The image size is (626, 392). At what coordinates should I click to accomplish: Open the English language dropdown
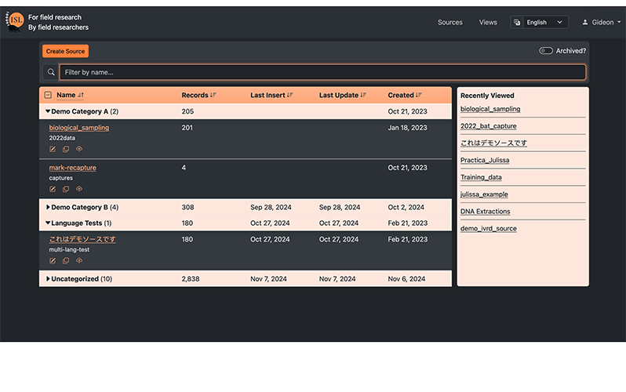[540, 23]
